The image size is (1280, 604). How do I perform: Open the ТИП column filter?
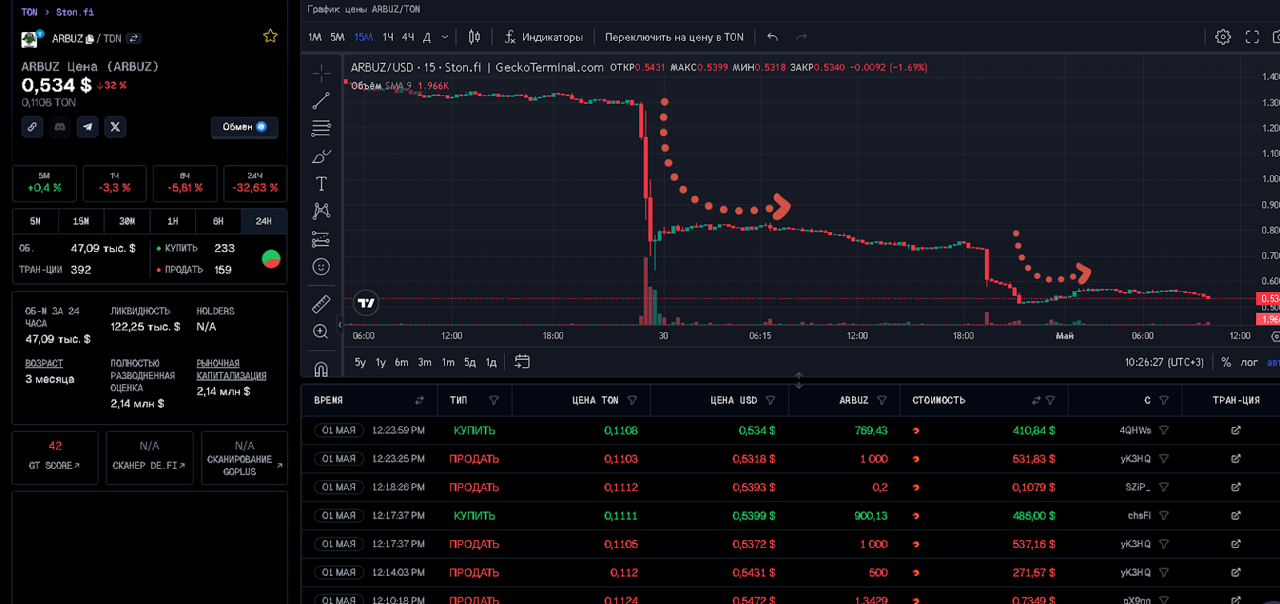(494, 400)
